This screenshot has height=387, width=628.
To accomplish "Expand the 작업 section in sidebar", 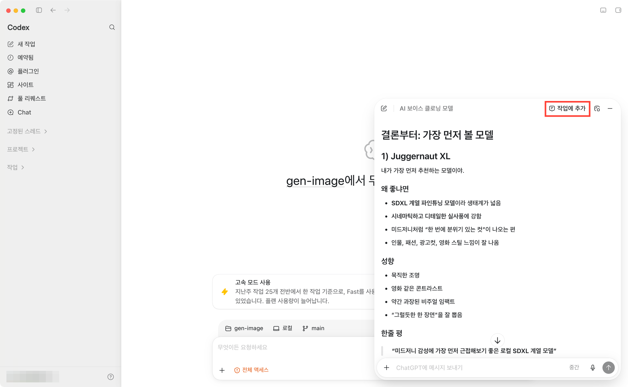I will [15, 167].
